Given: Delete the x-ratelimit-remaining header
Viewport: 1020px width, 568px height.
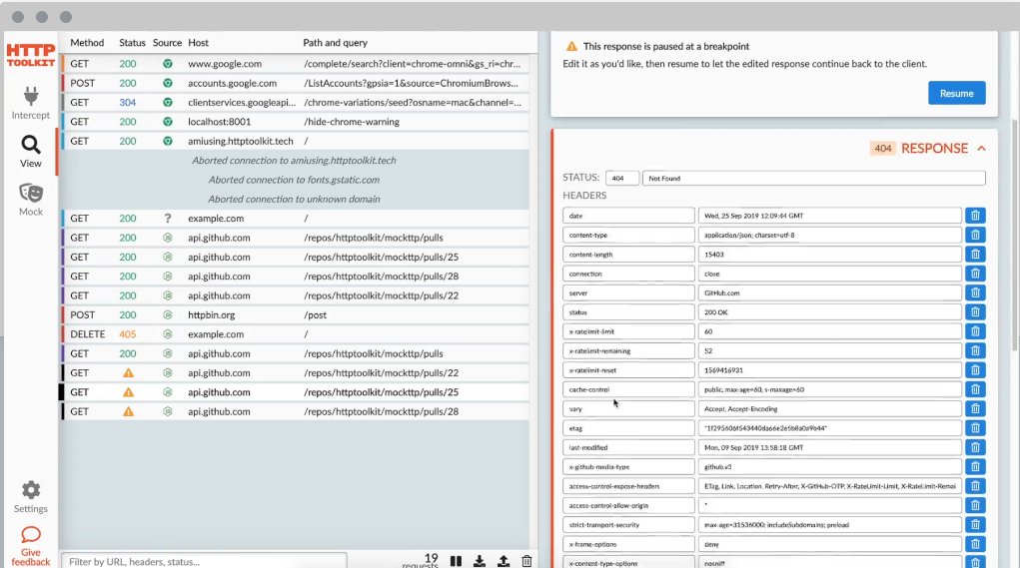Looking at the screenshot, I should pyautogui.click(x=975, y=351).
